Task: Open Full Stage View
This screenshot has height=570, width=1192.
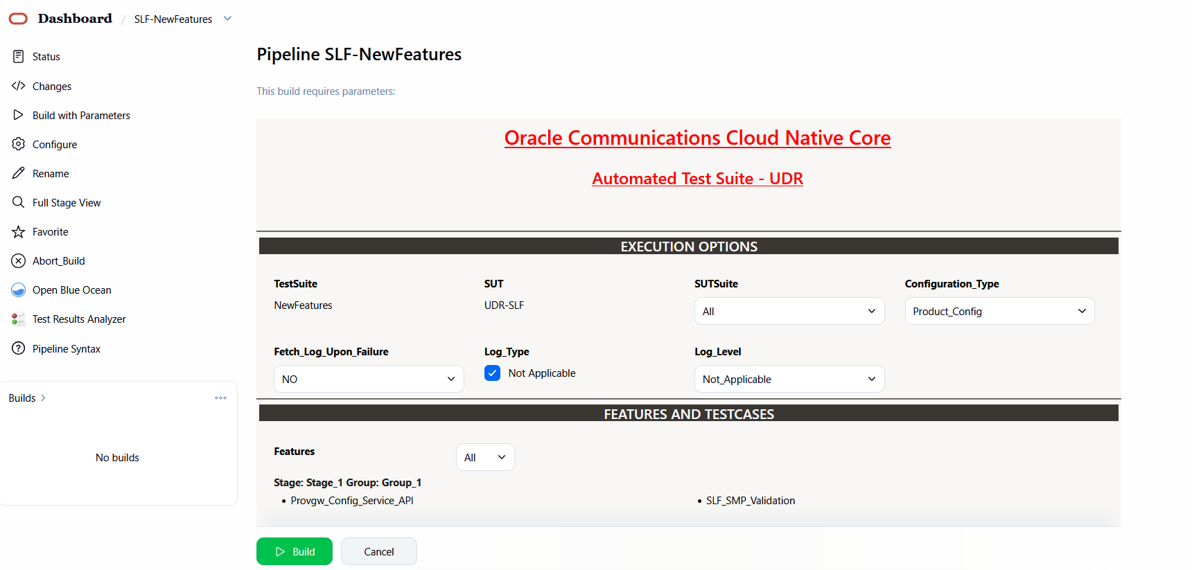Action: (x=67, y=203)
